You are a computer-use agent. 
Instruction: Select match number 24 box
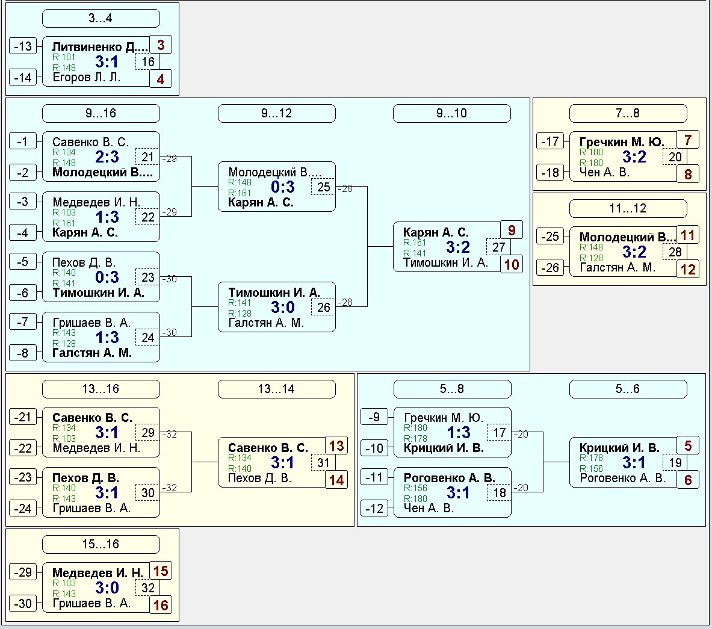[x=147, y=338]
